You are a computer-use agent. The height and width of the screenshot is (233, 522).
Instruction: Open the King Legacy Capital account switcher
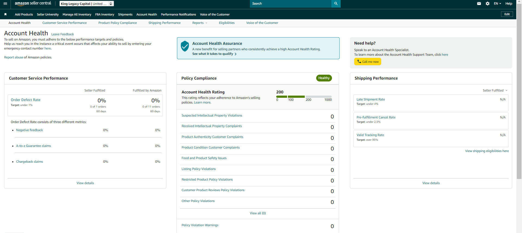click(86, 4)
